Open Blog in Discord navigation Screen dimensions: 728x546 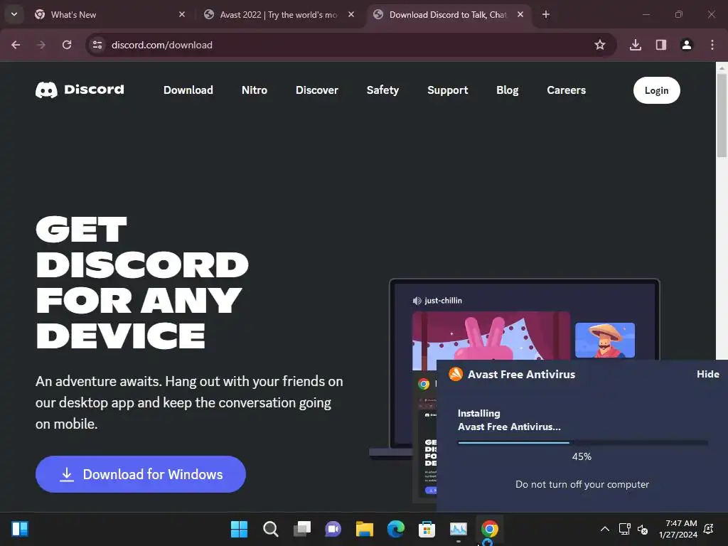click(x=508, y=90)
